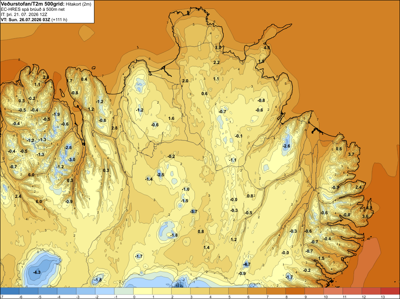Click the darkest blue legend swatch below -7

pos(10,291)
